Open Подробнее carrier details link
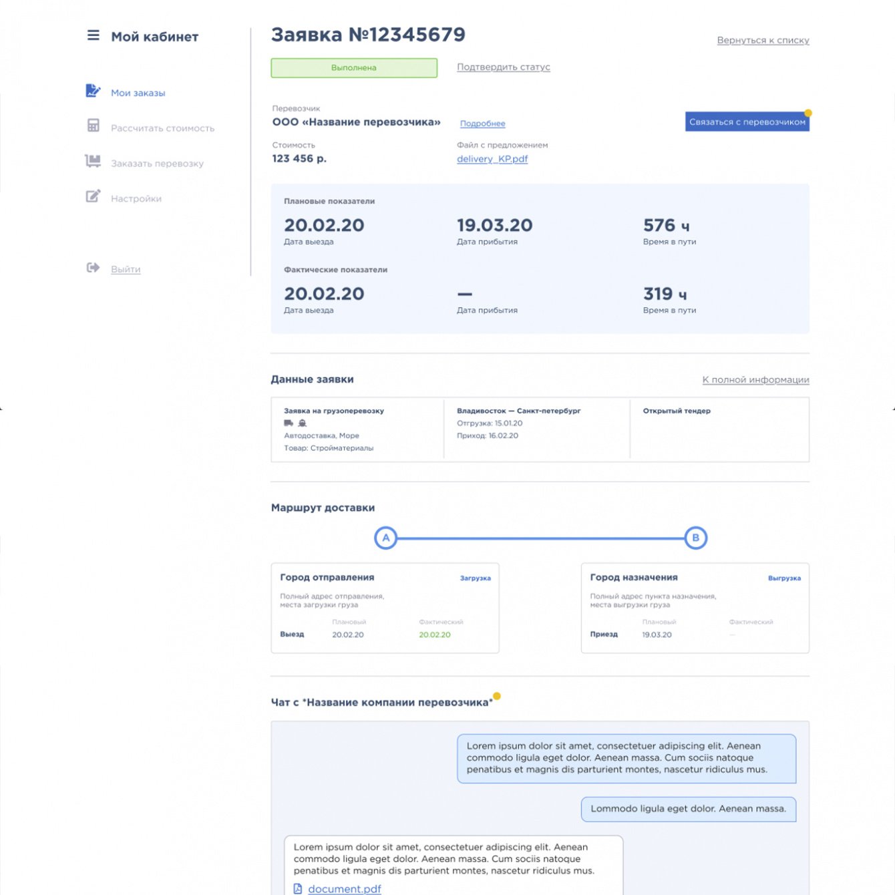895x895 pixels. click(x=482, y=124)
